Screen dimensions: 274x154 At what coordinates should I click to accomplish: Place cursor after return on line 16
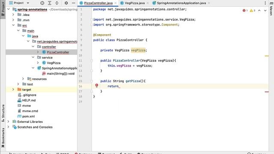point(119,86)
